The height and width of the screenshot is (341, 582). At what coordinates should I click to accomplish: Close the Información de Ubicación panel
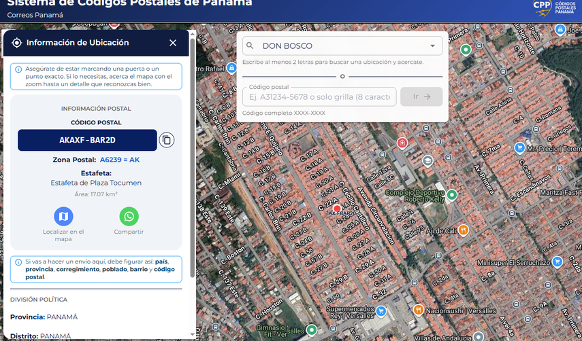[x=173, y=43]
